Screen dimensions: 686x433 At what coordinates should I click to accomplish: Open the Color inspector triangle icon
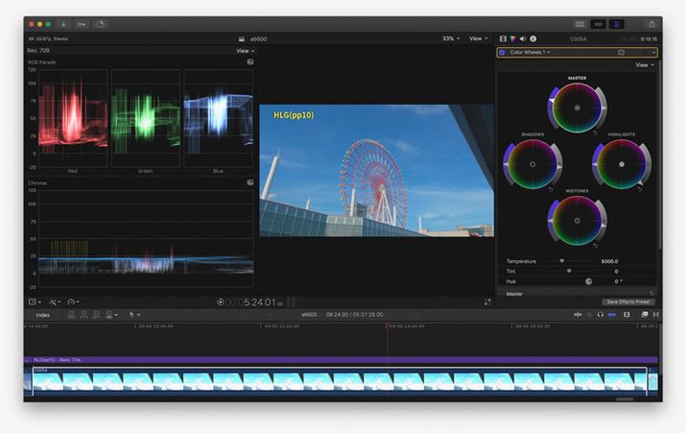point(513,38)
